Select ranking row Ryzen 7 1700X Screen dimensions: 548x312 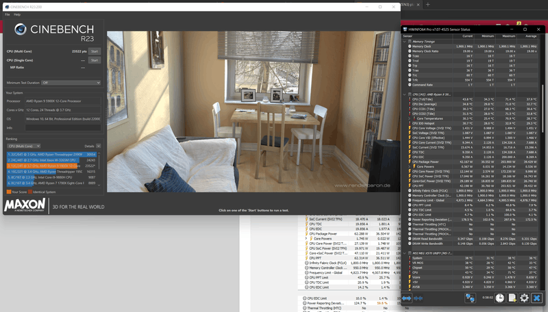tap(51, 183)
